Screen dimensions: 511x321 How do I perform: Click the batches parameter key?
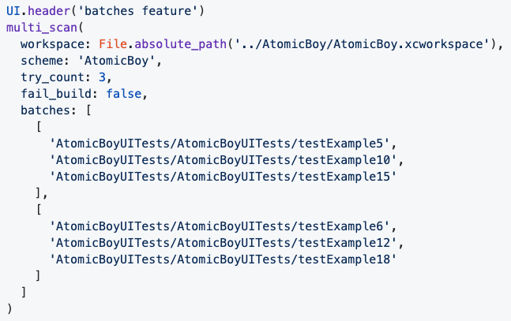click(x=45, y=110)
